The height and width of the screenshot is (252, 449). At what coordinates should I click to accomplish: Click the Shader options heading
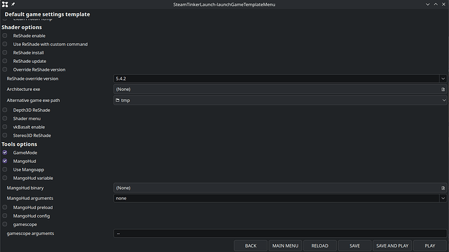(21, 27)
